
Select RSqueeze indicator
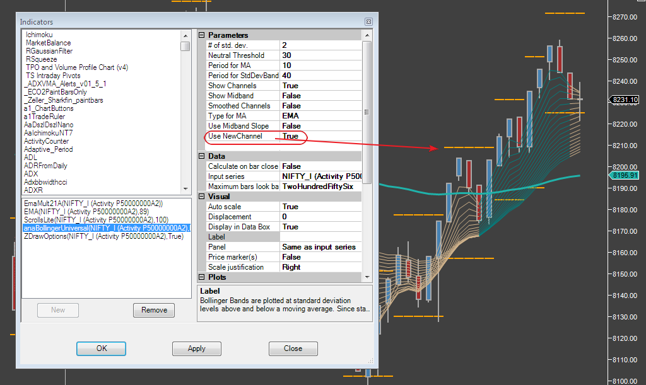pos(41,59)
